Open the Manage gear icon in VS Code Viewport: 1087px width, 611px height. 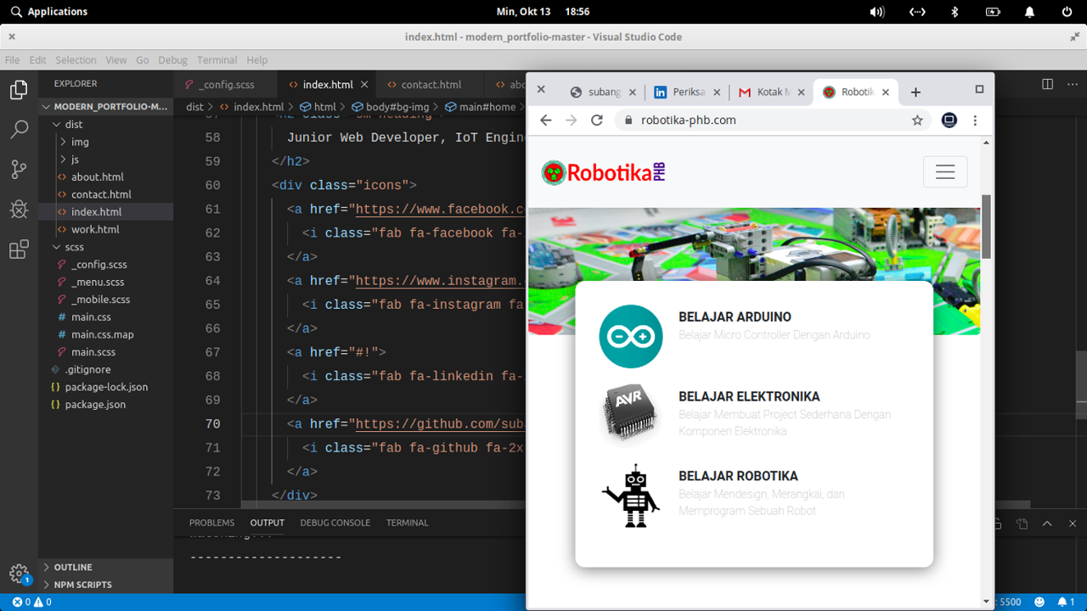pyautogui.click(x=19, y=574)
